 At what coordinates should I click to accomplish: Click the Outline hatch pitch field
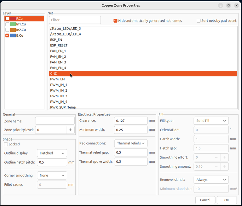tap(52, 162)
